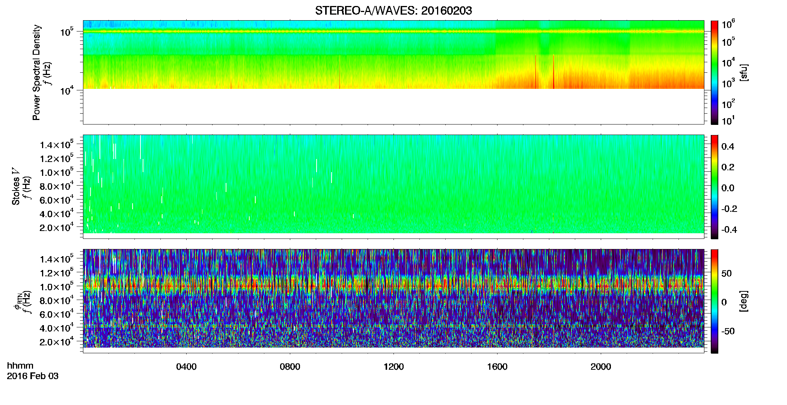787x405 pixels.
Task: Click the 1.0×10^5 tick label in Stokes panel
Action: 57,172
